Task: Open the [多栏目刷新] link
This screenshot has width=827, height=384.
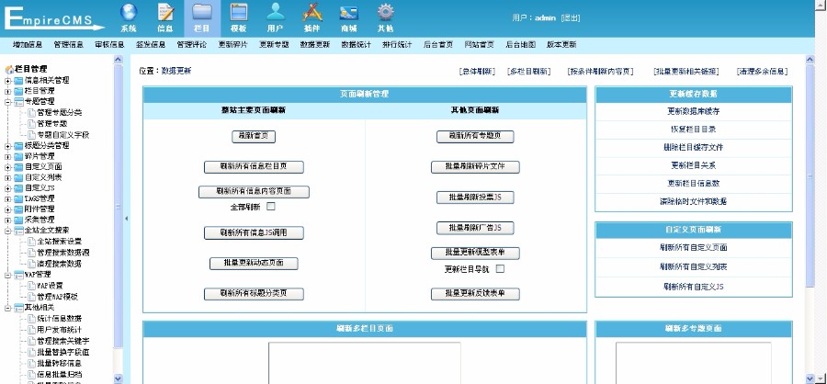Action: (x=529, y=72)
